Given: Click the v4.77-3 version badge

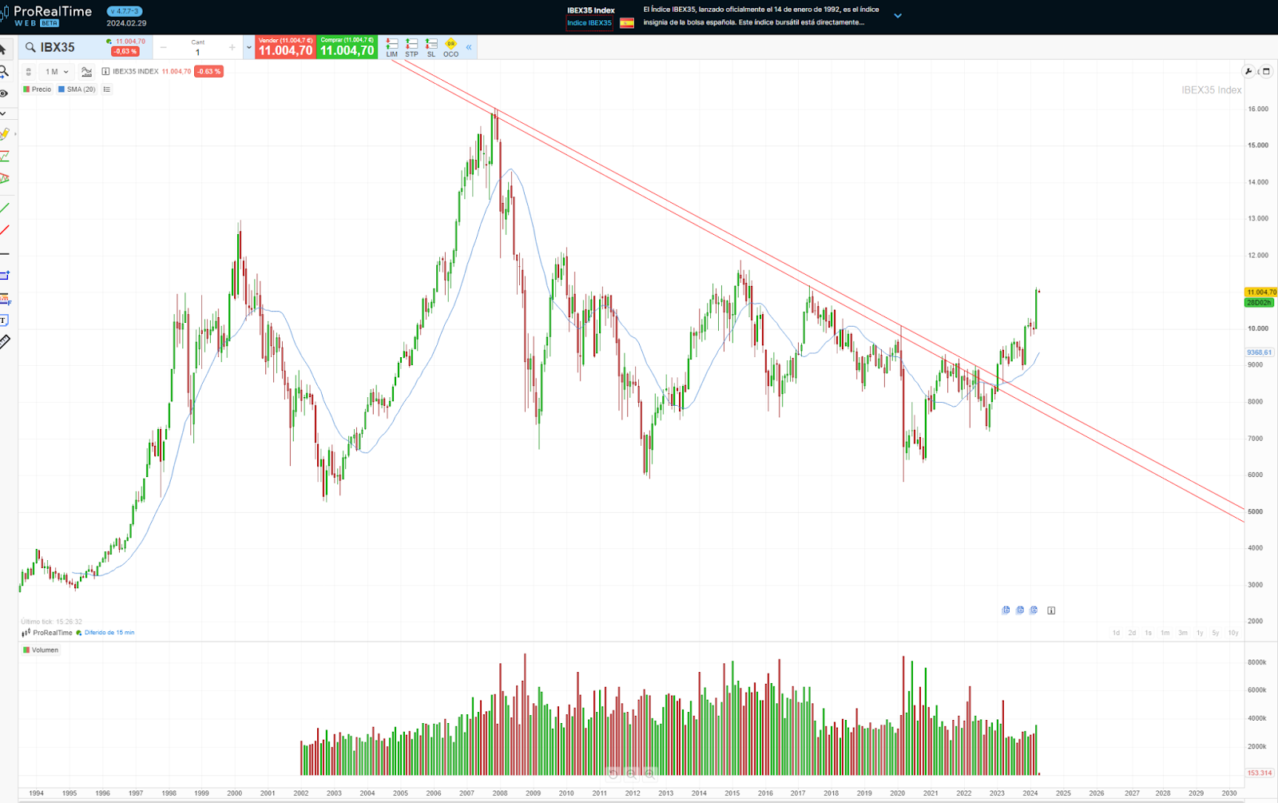Looking at the screenshot, I should click(124, 11).
